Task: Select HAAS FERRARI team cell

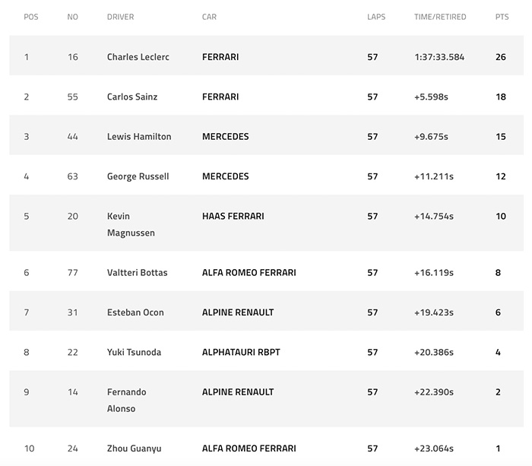Action: coord(233,216)
